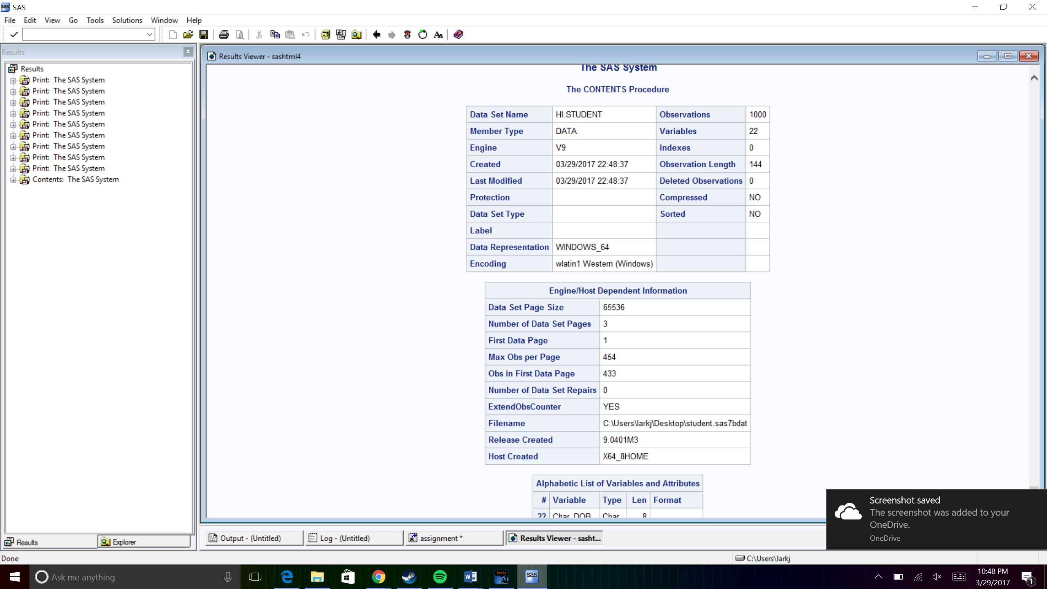Screen dimensions: 1047x589
Task: Click the Stop traffic light icon
Action: click(x=407, y=35)
